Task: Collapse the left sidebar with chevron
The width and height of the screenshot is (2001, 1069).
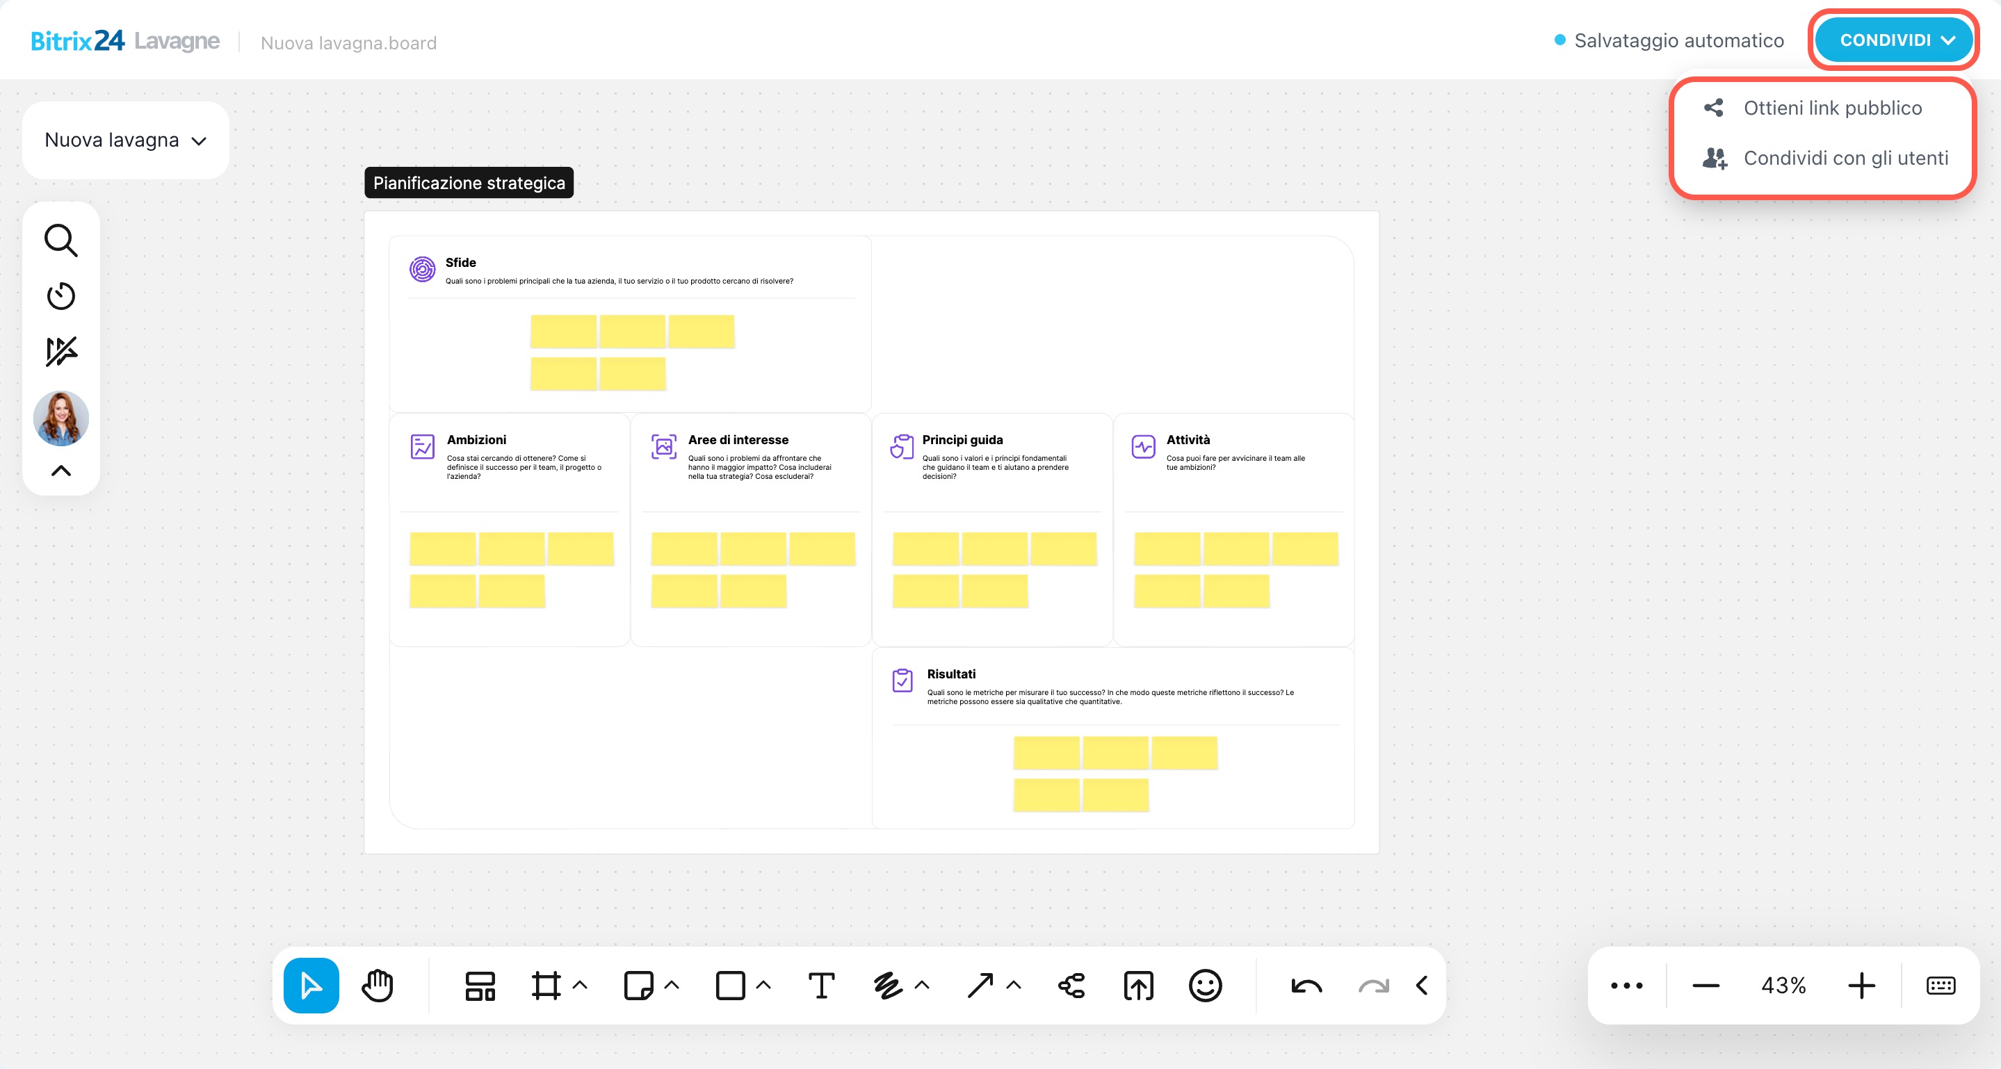Action: (60, 471)
